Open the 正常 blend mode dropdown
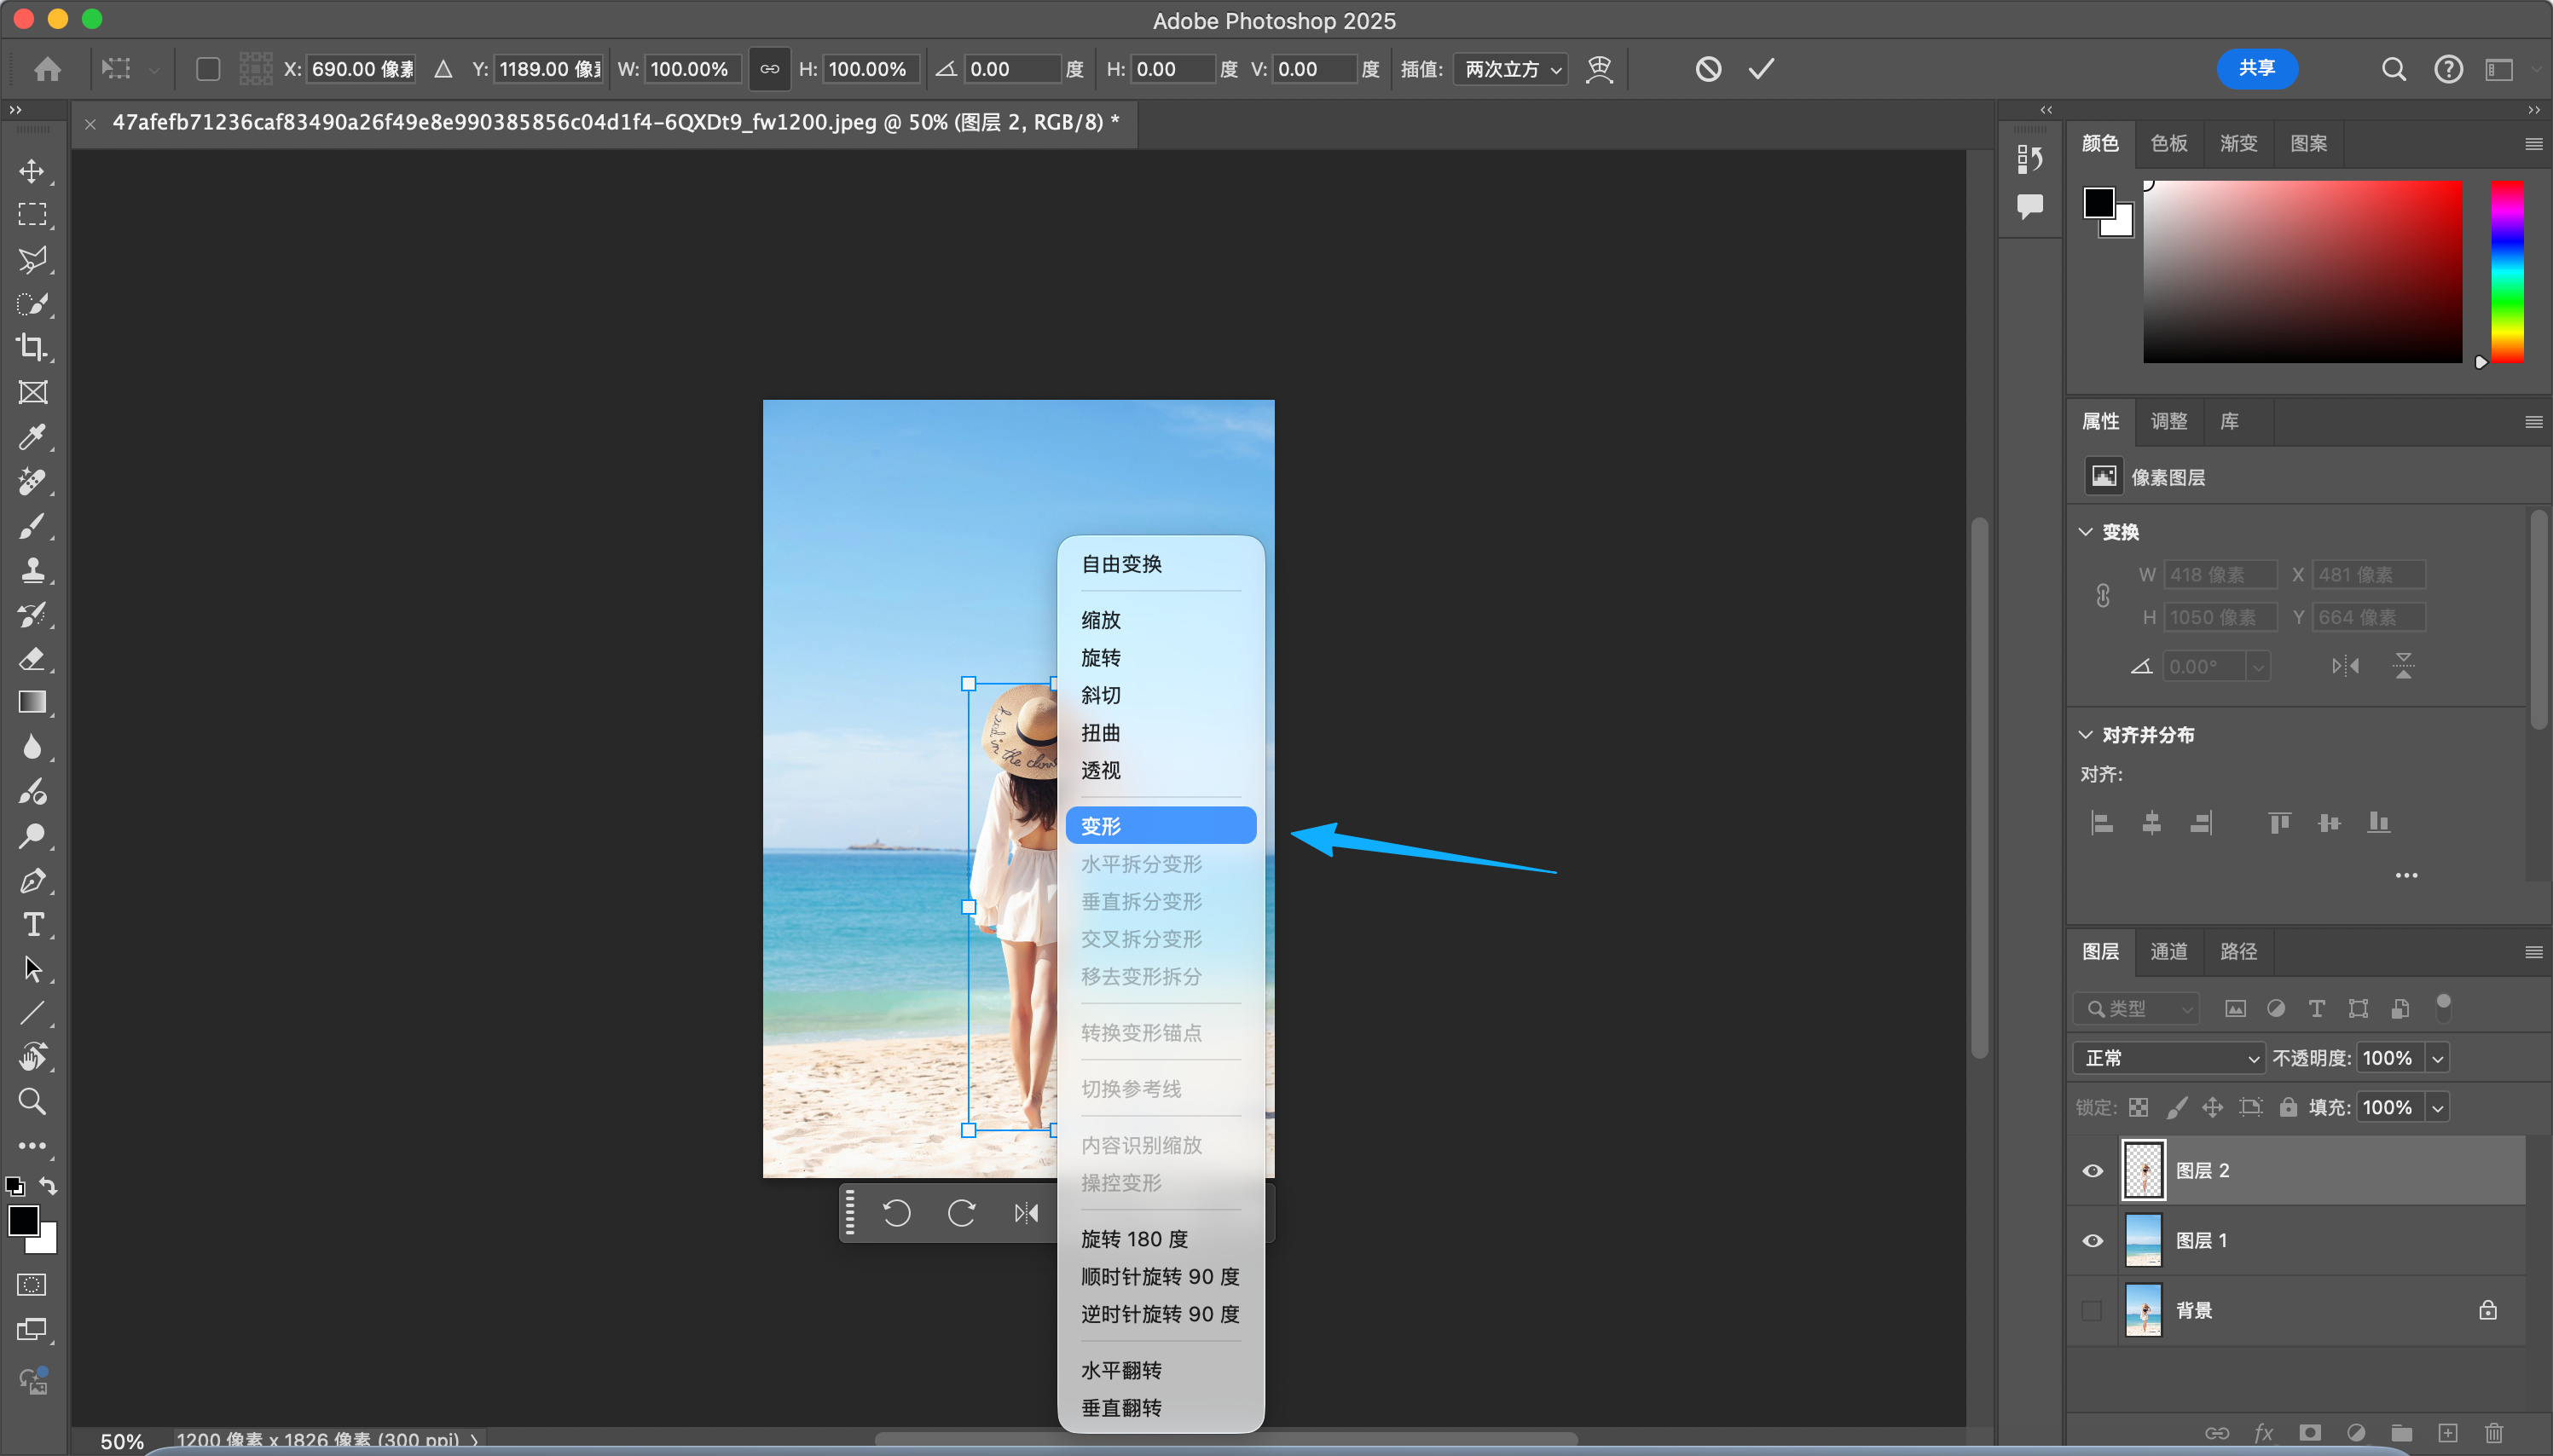The image size is (2553, 1456). 2167,1058
